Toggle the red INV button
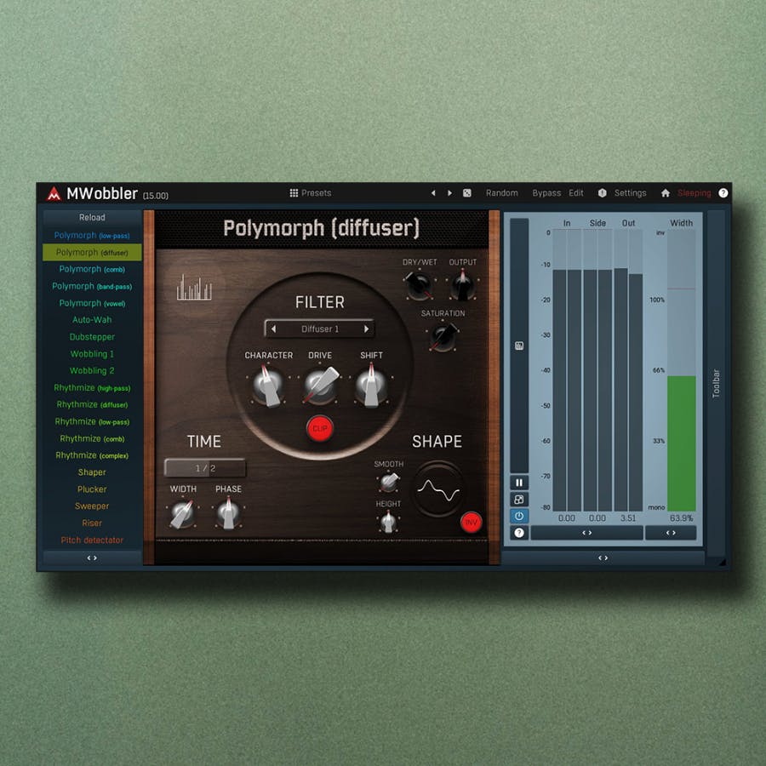 click(x=471, y=523)
